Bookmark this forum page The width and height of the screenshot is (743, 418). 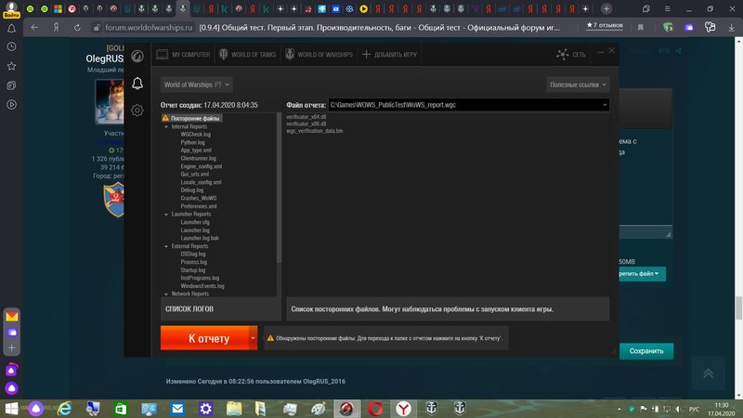pyautogui.click(x=641, y=28)
